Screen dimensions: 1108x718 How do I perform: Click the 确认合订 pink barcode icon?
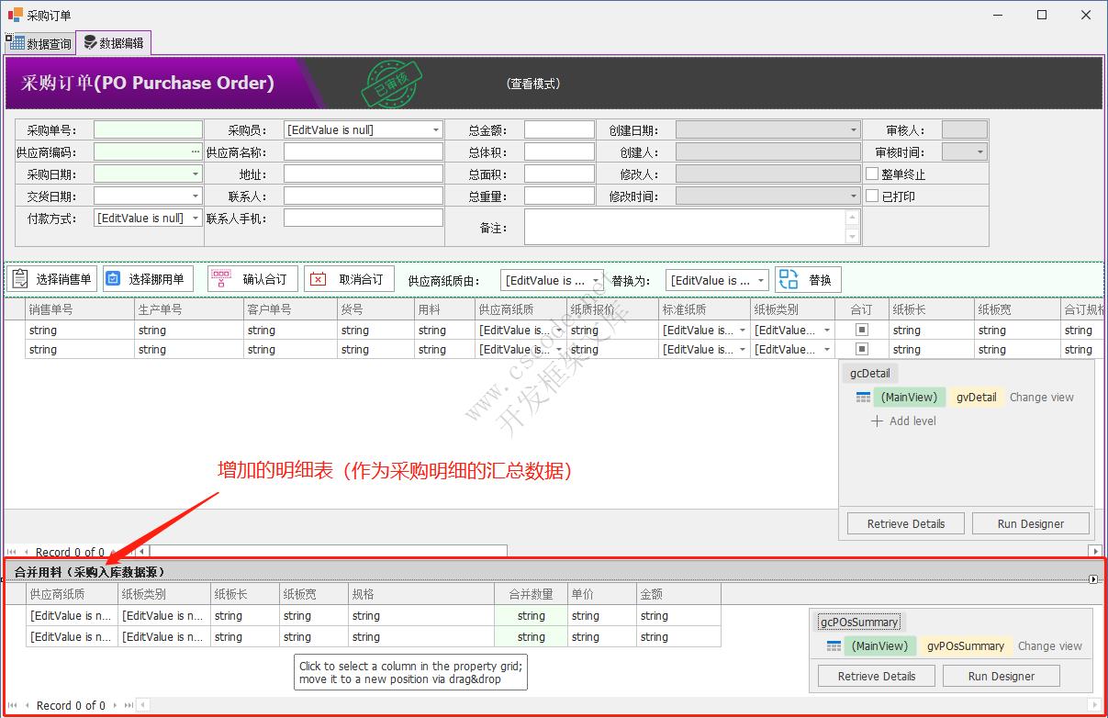point(220,278)
